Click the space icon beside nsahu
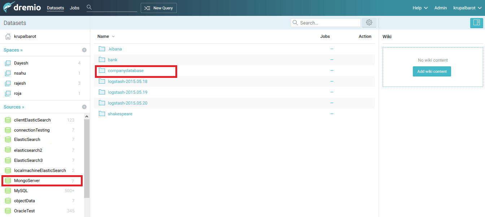Viewport: 485px width, 217px height. (8, 73)
